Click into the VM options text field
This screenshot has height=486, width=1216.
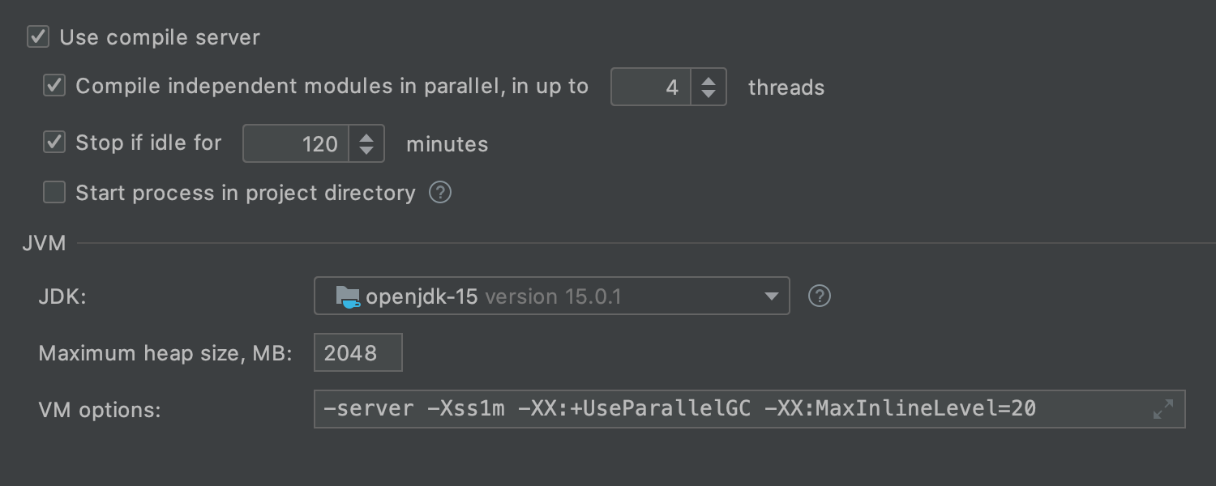pos(750,409)
